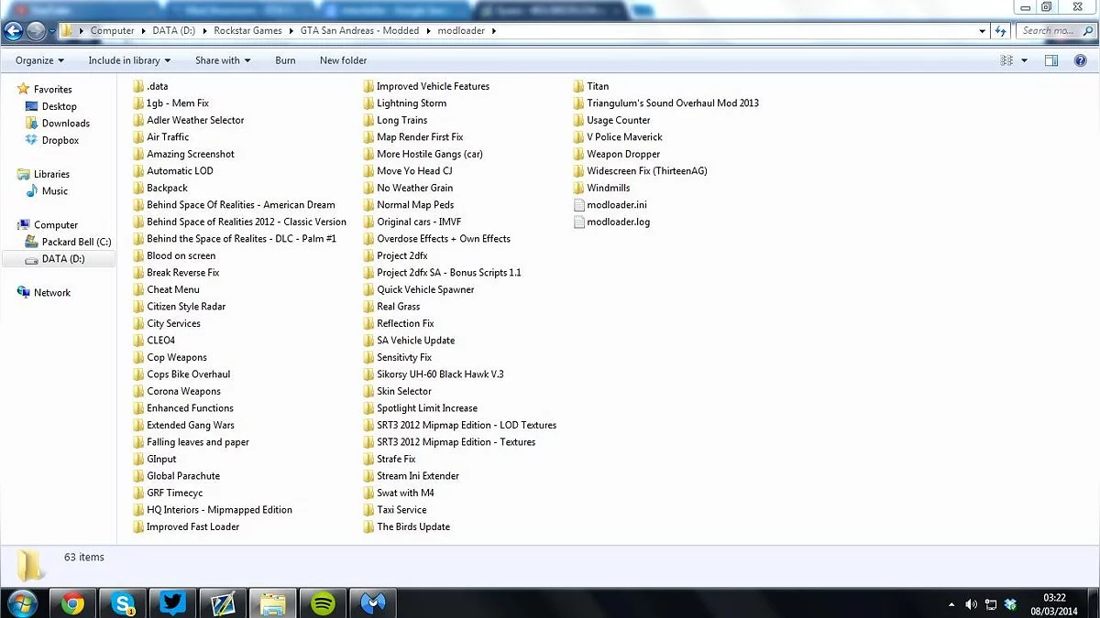Open the Include in library menu
The height and width of the screenshot is (618, 1100).
pyautogui.click(x=128, y=60)
